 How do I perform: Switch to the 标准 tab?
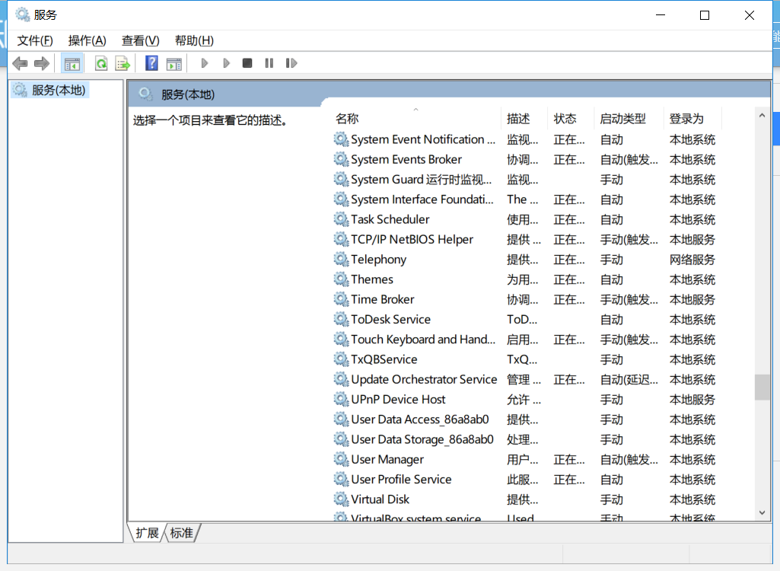click(182, 533)
